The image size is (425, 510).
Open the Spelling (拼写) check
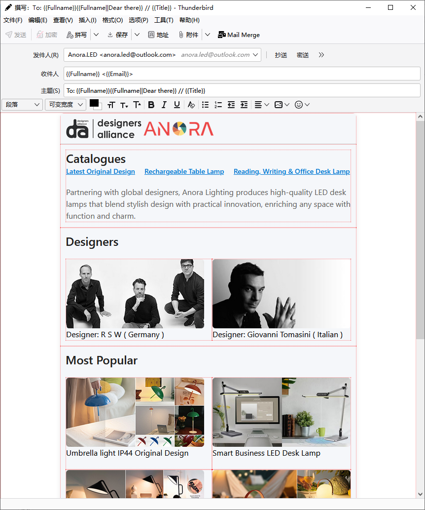click(x=77, y=35)
